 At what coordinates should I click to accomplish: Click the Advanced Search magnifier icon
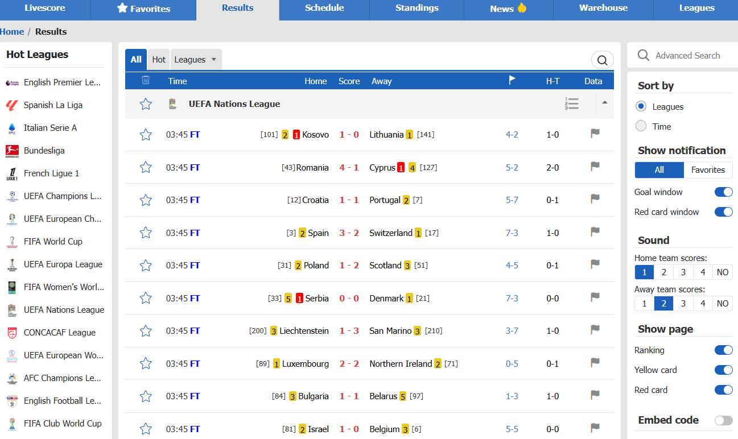pos(644,55)
